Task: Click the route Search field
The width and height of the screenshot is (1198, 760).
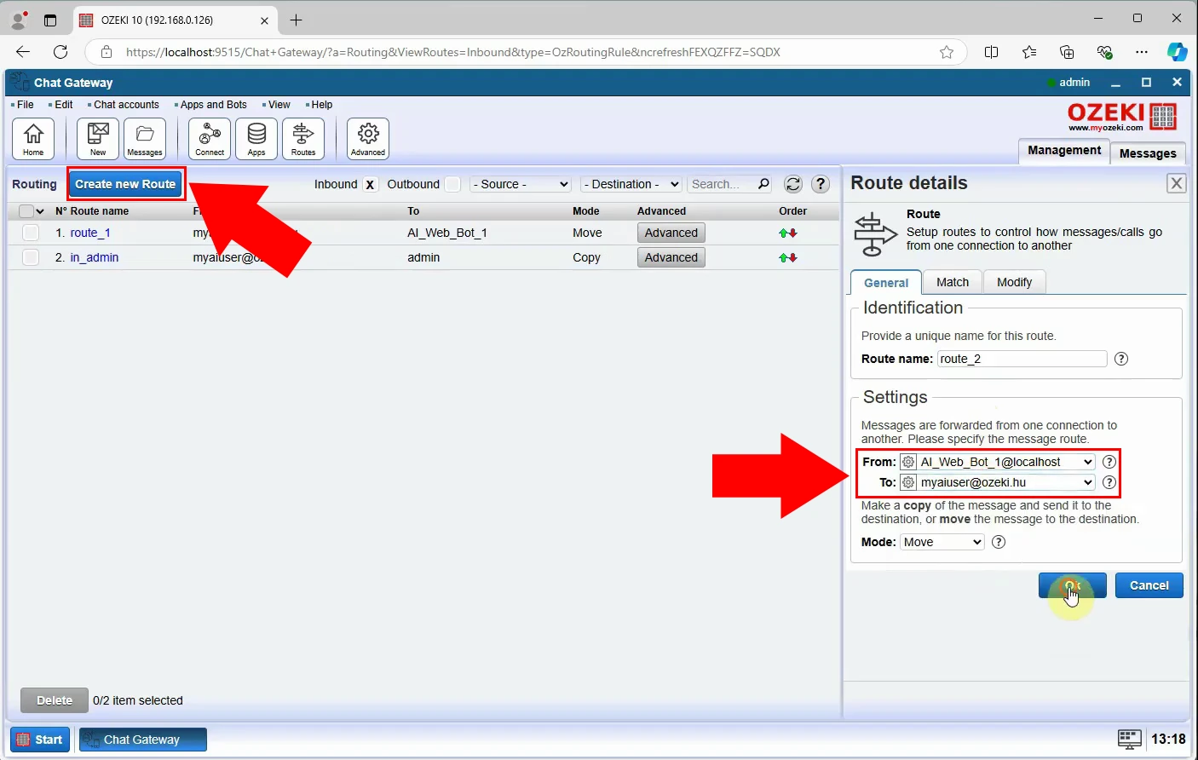Action: click(x=722, y=184)
